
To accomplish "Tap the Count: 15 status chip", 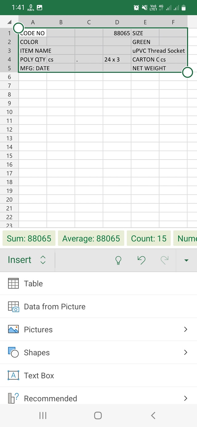I will (x=149, y=238).
